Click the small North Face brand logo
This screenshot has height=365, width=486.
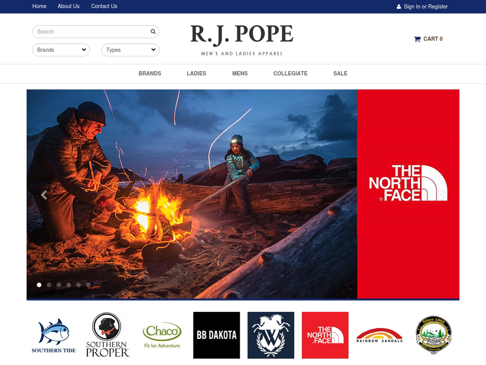pos(325,335)
